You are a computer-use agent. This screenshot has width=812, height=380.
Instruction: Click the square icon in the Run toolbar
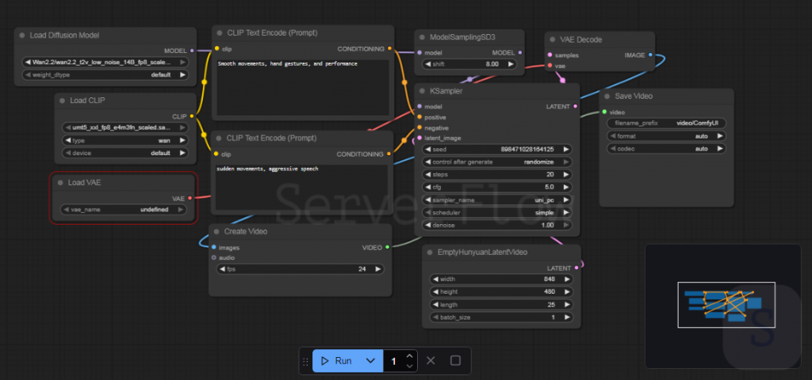[x=455, y=360]
